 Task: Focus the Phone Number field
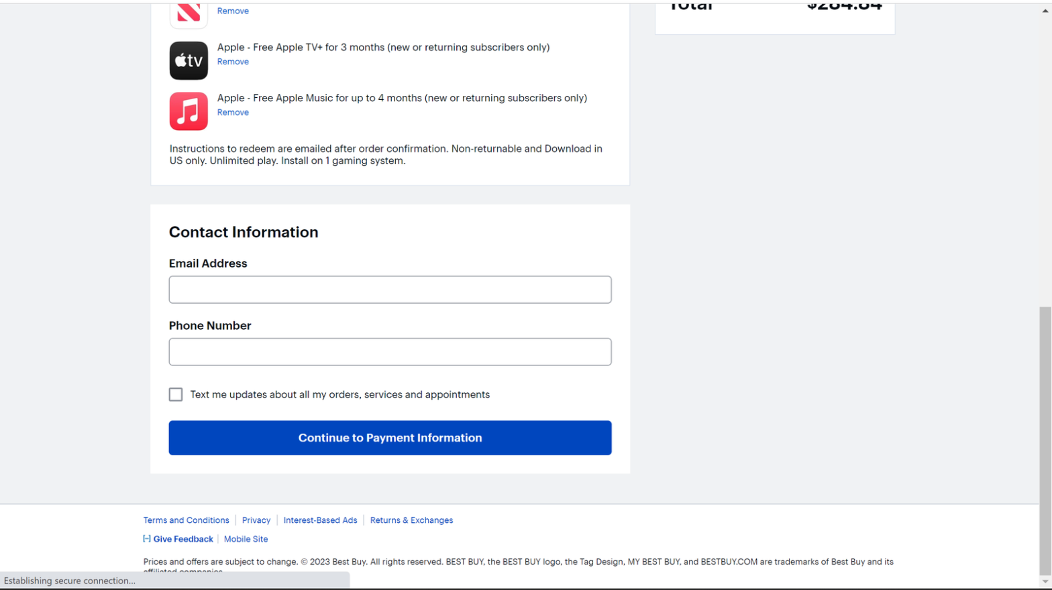click(x=390, y=352)
